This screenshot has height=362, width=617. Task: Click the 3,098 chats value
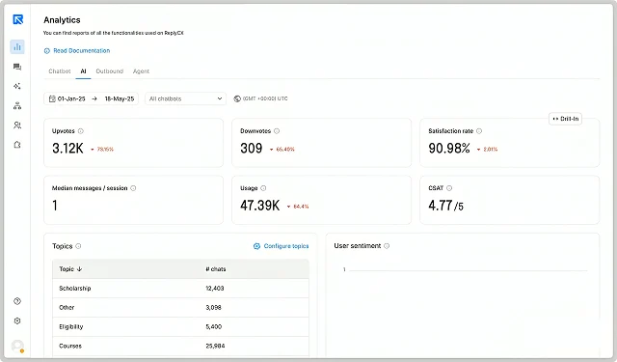point(214,308)
